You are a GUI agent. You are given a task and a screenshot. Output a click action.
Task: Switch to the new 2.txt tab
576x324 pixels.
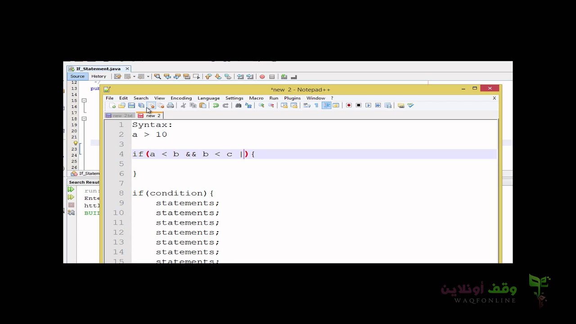(x=120, y=116)
